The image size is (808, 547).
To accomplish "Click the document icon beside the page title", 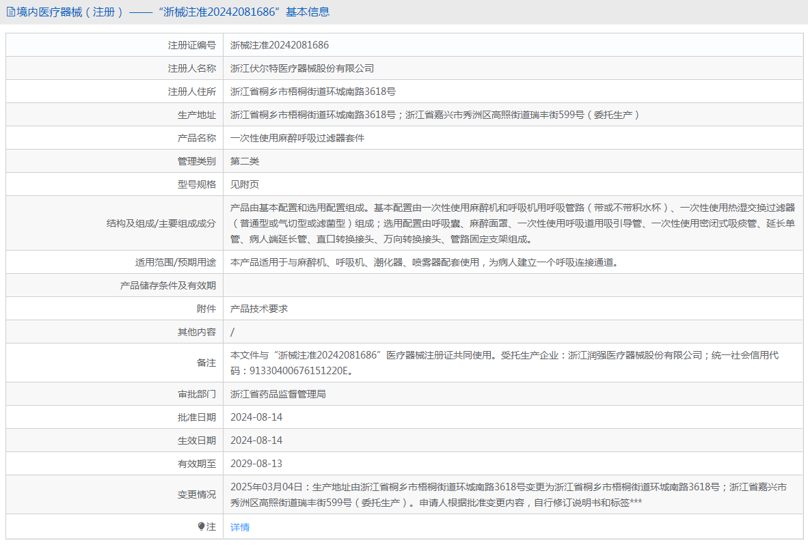I will pyautogui.click(x=10, y=12).
